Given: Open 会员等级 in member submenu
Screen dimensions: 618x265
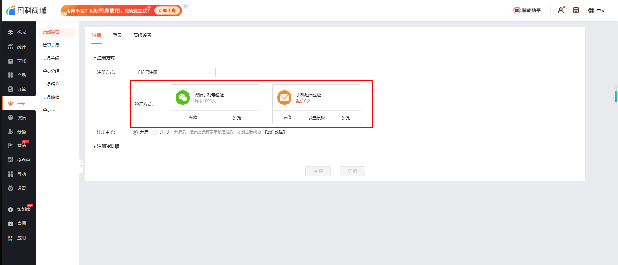Looking at the screenshot, I should point(51,58).
